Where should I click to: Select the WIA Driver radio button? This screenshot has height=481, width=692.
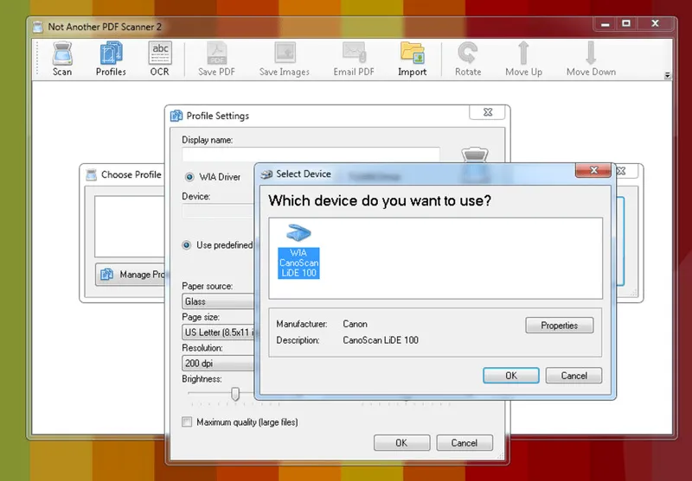189,177
